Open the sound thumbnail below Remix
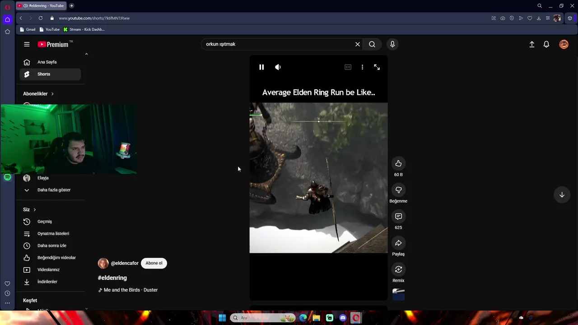578x325 pixels. pos(398,295)
